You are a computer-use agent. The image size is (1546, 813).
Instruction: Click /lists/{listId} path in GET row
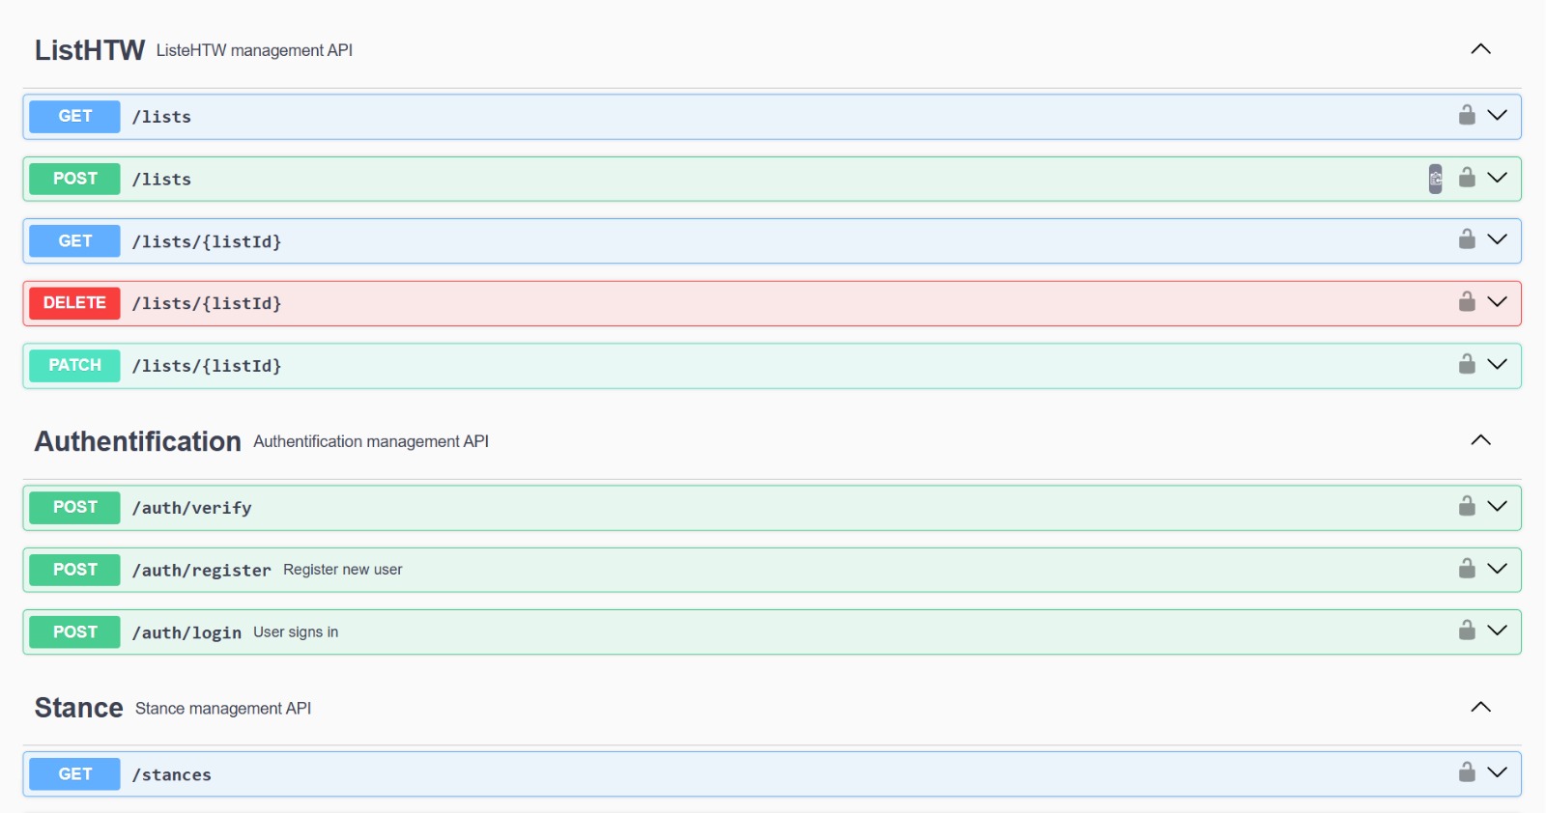pos(207,241)
